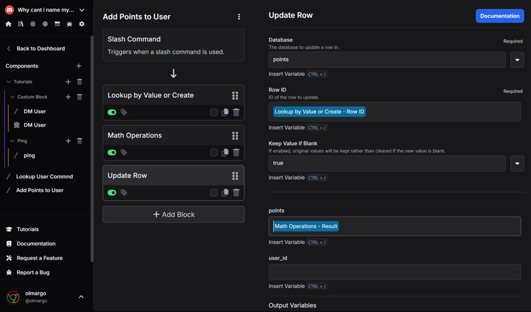This screenshot has width=531, height=312.
Task: Click the Database input showing points
Action: (x=387, y=60)
